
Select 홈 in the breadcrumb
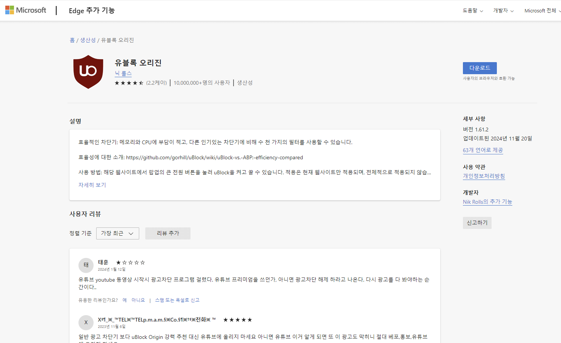pyautogui.click(x=72, y=40)
